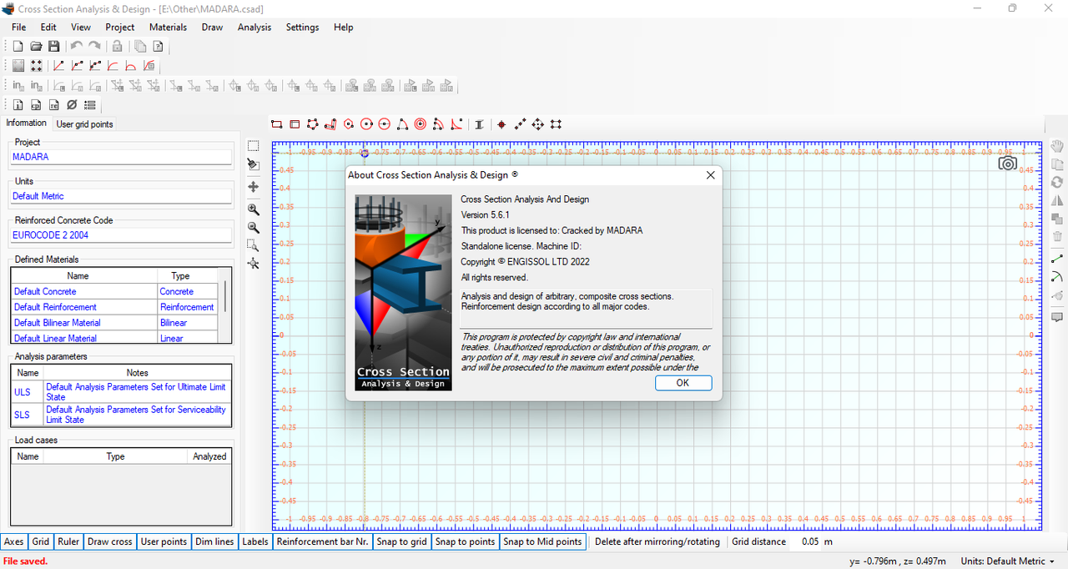Select the hollow rectangle section tool
Image resolution: width=1068 pixels, height=569 pixels.
pos(295,124)
